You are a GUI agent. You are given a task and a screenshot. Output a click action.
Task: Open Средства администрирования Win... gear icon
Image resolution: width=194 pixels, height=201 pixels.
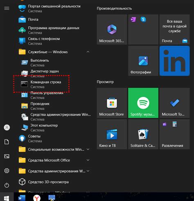[x=25, y=117]
